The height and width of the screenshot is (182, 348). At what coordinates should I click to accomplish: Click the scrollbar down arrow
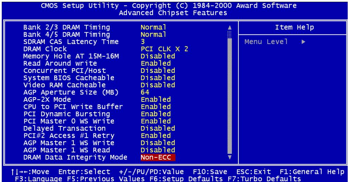pyautogui.click(x=230, y=157)
